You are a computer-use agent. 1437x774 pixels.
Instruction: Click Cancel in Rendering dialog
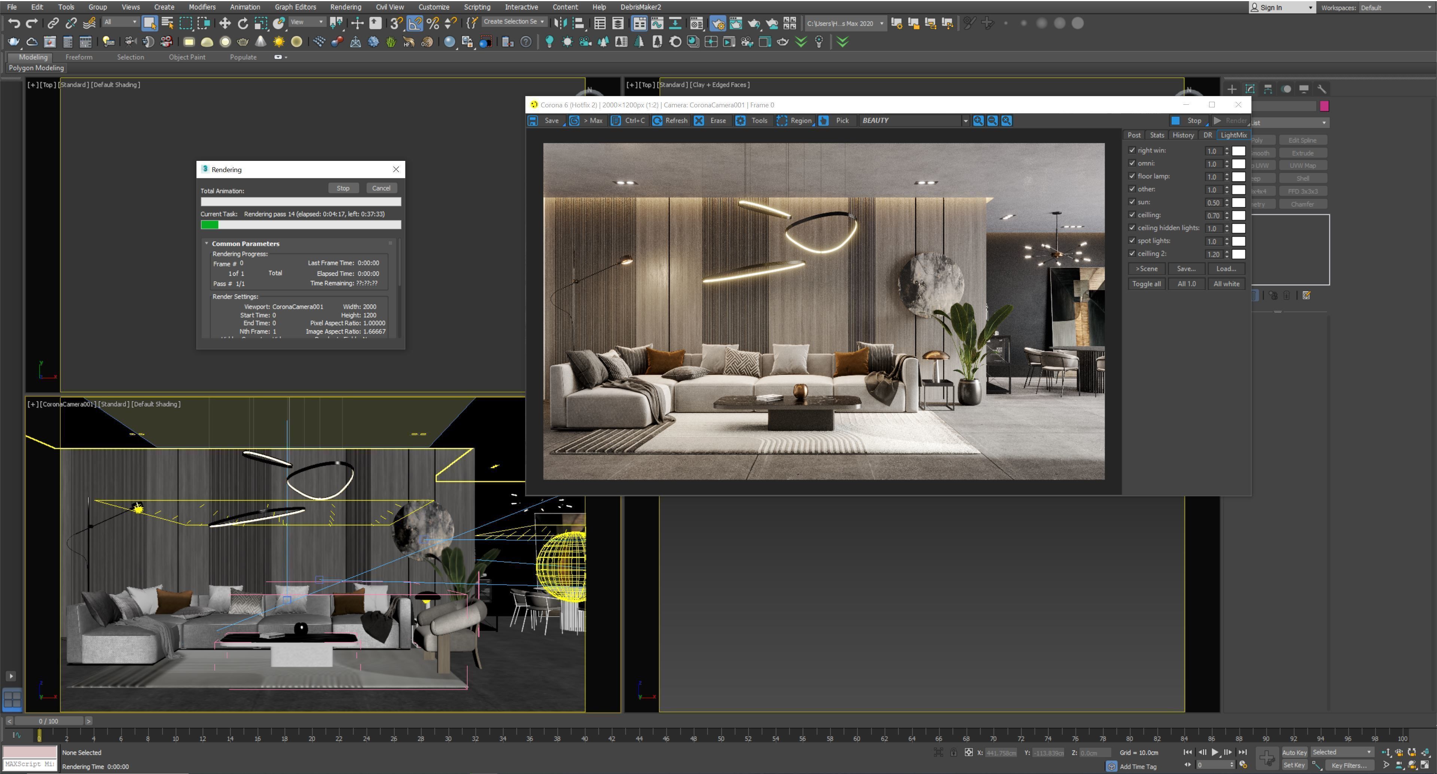click(x=381, y=188)
